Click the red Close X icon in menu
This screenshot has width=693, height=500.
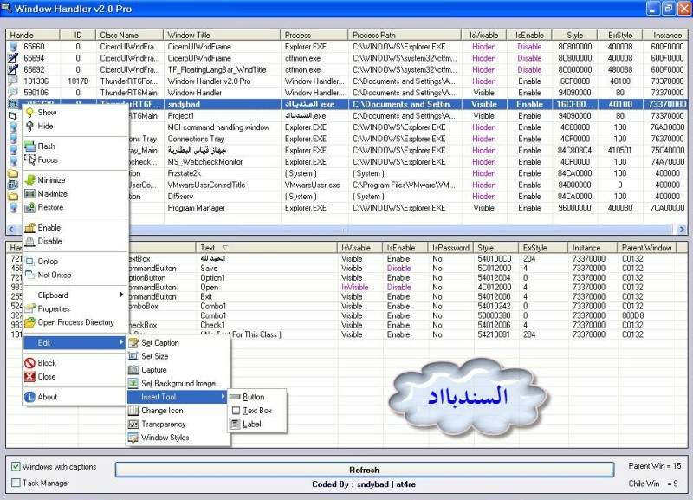click(x=29, y=377)
